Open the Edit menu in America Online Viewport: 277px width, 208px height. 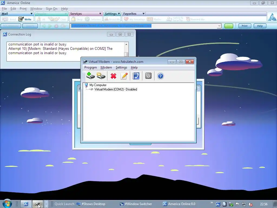click(13, 8)
